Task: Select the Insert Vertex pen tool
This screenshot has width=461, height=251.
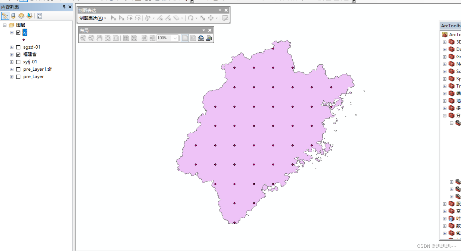Action: 148,18
